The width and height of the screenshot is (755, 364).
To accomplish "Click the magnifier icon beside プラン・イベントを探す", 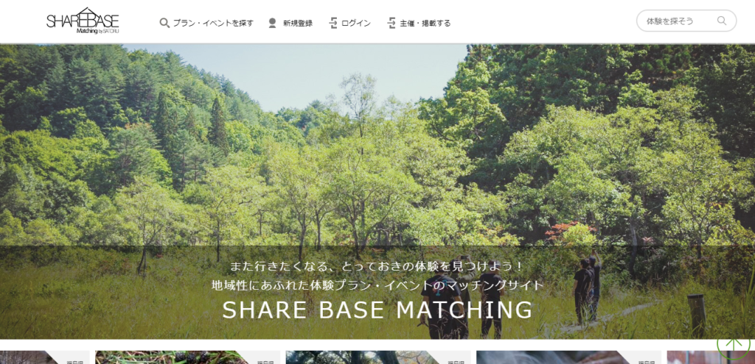I will coord(164,23).
